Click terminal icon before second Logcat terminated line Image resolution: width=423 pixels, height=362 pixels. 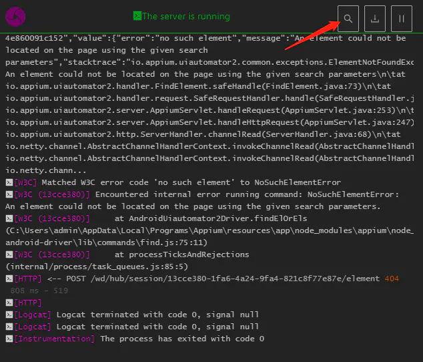9,327
